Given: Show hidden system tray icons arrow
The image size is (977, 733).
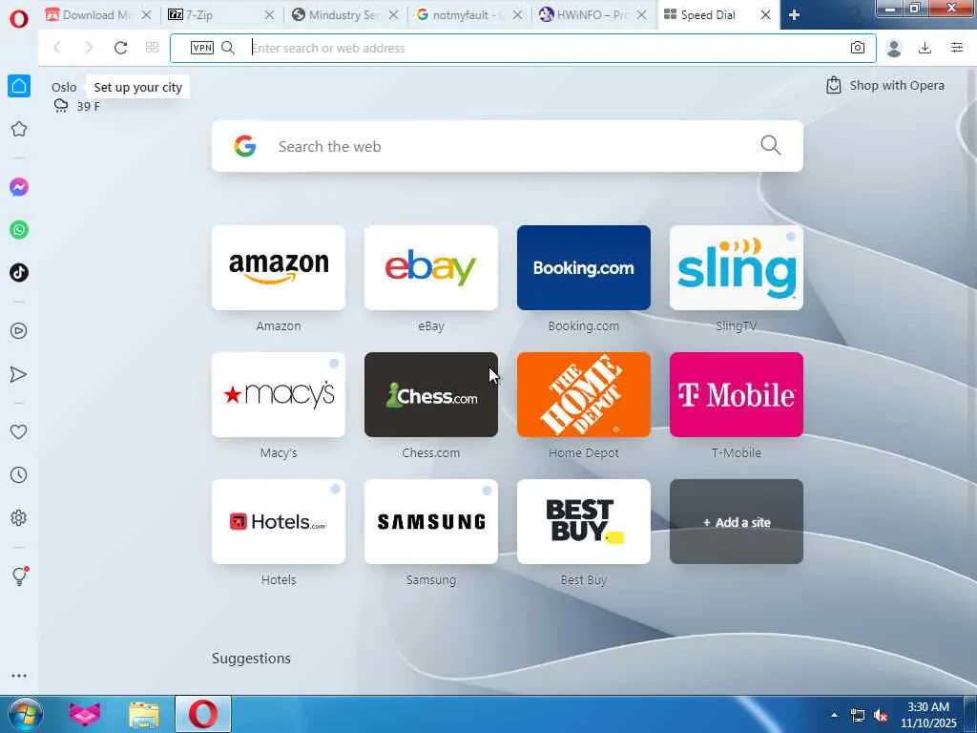Looking at the screenshot, I should click(834, 716).
